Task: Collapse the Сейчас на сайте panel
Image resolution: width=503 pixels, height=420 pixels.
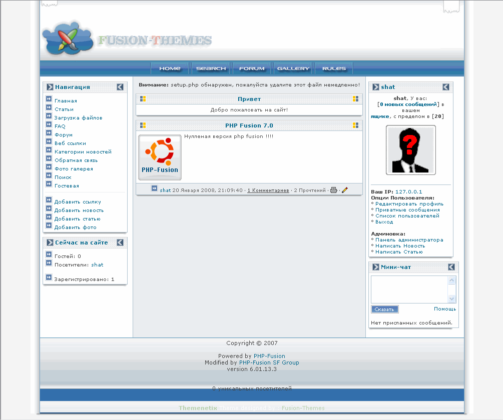Action: [x=120, y=242]
